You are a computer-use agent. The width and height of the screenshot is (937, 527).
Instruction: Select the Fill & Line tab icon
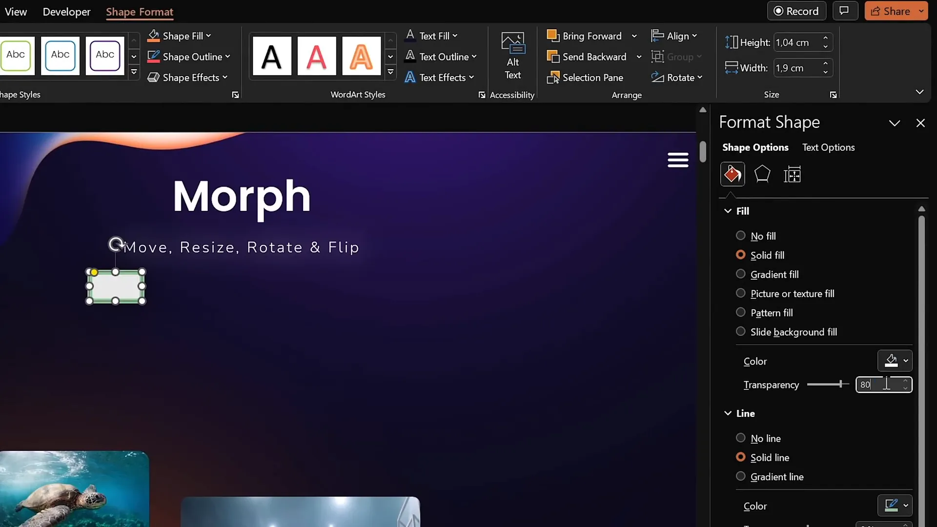tap(732, 174)
